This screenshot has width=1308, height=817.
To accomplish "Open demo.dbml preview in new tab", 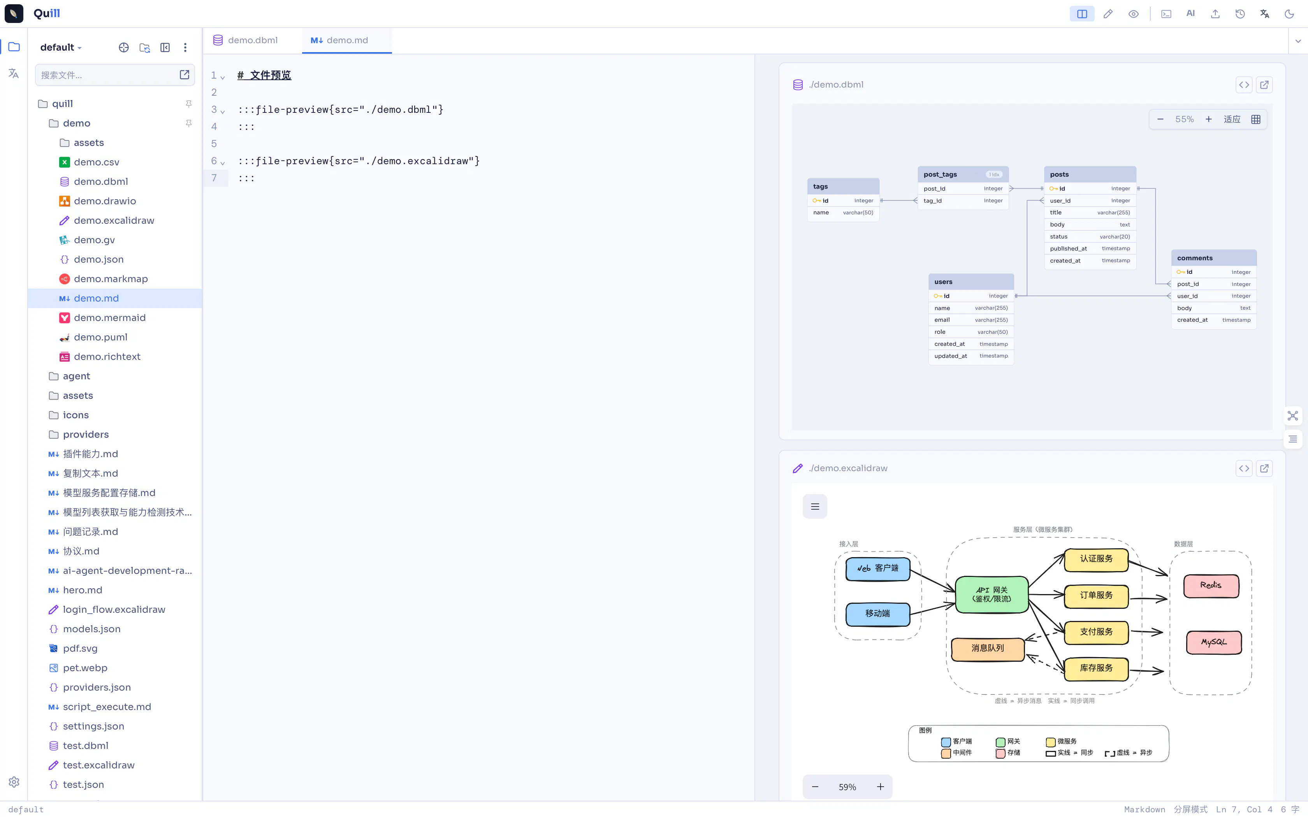I will [1264, 85].
